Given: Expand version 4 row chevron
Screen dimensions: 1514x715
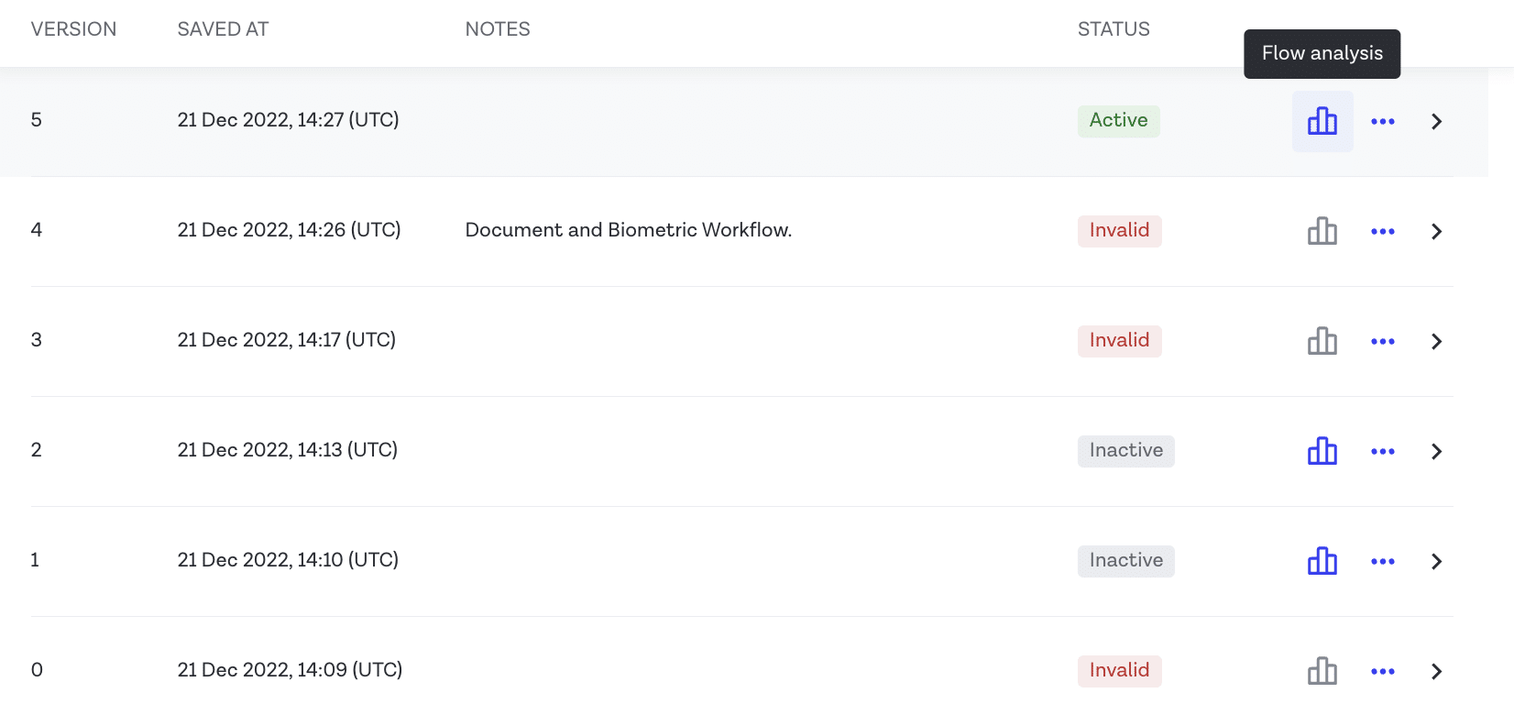Looking at the screenshot, I should coord(1437,231).
